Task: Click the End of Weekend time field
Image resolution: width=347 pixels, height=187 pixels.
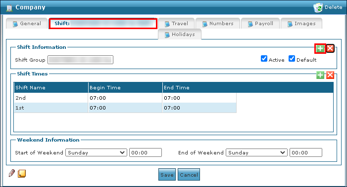Action: click(x=306, y=152)
